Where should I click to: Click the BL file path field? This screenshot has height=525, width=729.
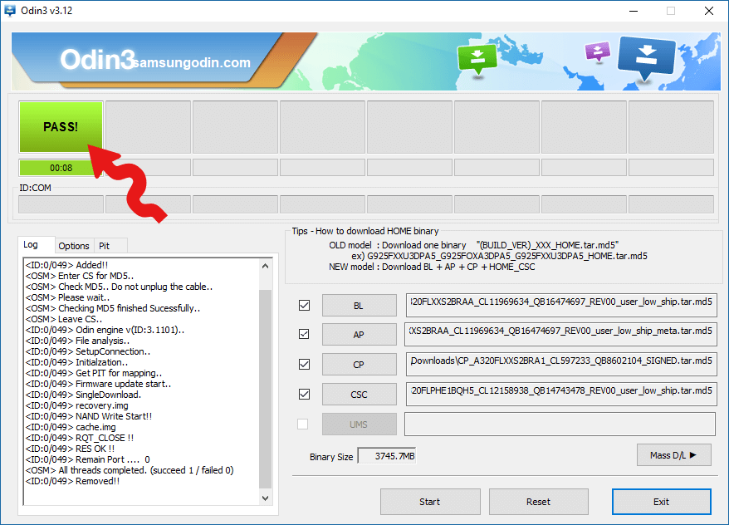[x=560, y=304]
